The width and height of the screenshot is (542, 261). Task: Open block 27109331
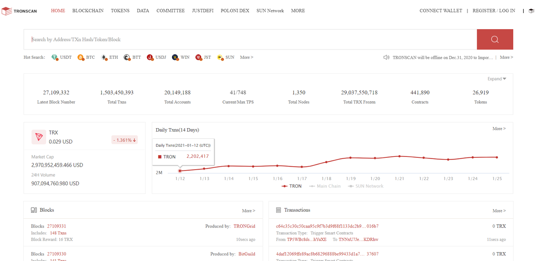tap(56, 226)
